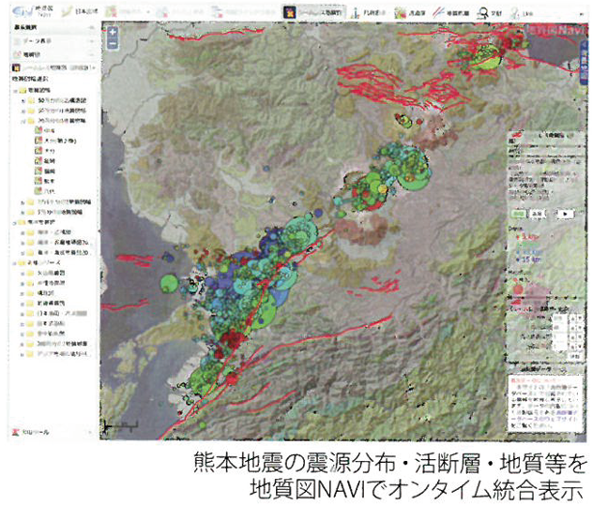This screenshot has width=608, height=505.
Task: Collapse the 地質図幅 root tree node
Action: (15, 91)
